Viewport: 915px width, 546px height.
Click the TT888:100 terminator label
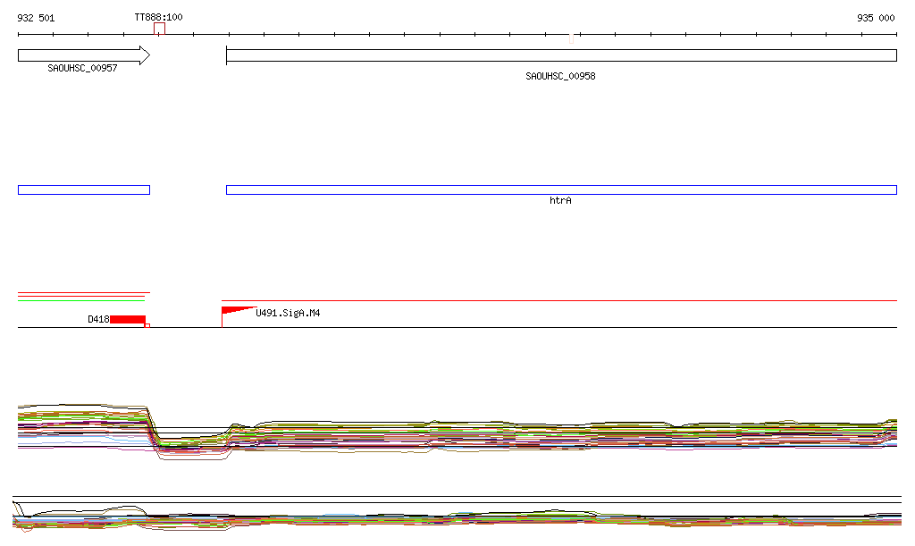pyautogui.click(x=158, y=18)
